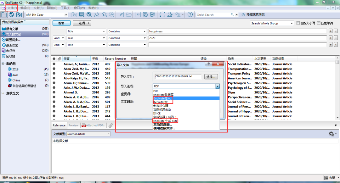Viewport: 340px width, 183px height.
Task: Open the APA 6th Copy style dropdown
Action: coord(66,14)
